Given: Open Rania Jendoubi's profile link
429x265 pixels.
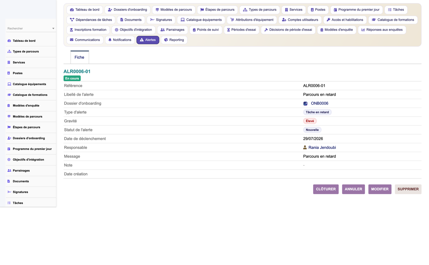Looking at the screenshot, I should pos(322,148).
